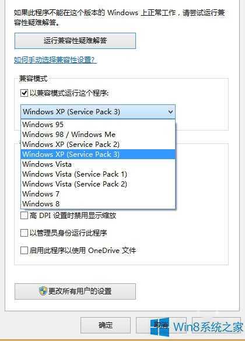Run the compatibility troubleshooter button
The height and width of the screenshot is (341, 245).
pos(75,41)
